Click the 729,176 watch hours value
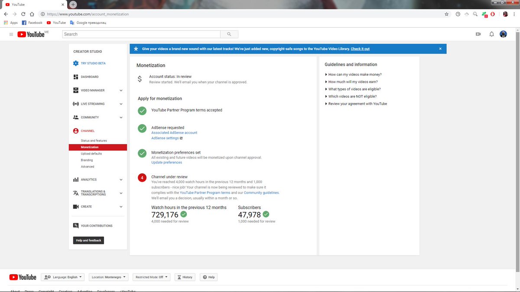Viewport: 520px width, 292px height. pyautogui.click(x=165, y=215)
